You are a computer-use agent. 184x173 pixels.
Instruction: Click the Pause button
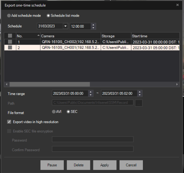click(52, 165)
